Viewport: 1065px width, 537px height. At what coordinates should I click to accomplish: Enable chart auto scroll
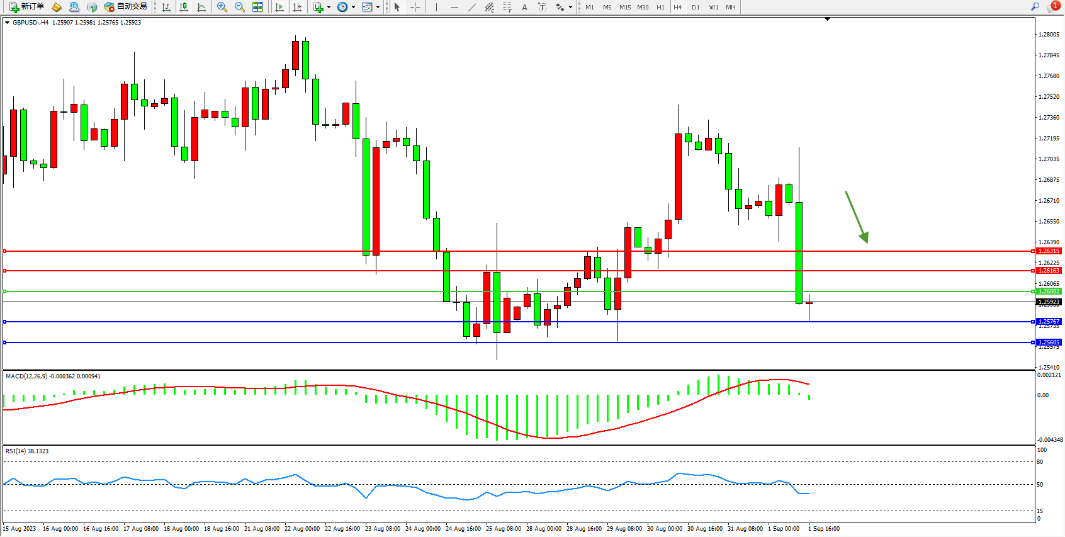pos(279,7)
